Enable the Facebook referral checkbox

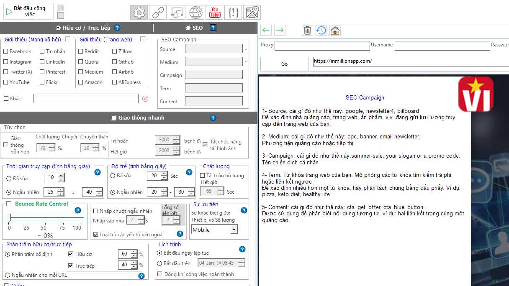pos(6,51)
